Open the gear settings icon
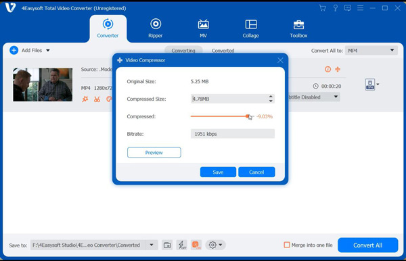Image resolution: width=406 pixels, height=261 pixels. (212, 245)
